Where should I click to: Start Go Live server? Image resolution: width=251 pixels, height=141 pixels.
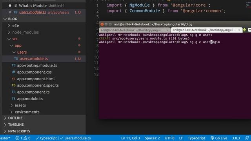click(219, 138)
